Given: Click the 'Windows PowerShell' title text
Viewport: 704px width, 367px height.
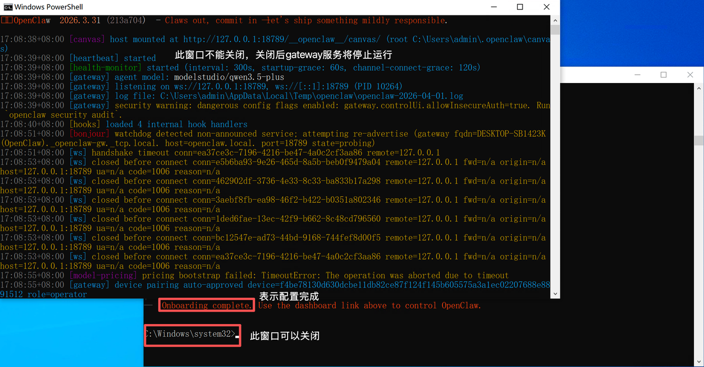Looking at the screenshot, I should pyautogui.click(x=49, y=7).
